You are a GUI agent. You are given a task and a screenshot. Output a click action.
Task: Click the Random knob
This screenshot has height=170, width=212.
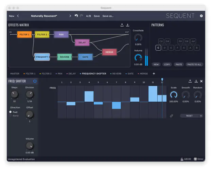pos(198,95)
